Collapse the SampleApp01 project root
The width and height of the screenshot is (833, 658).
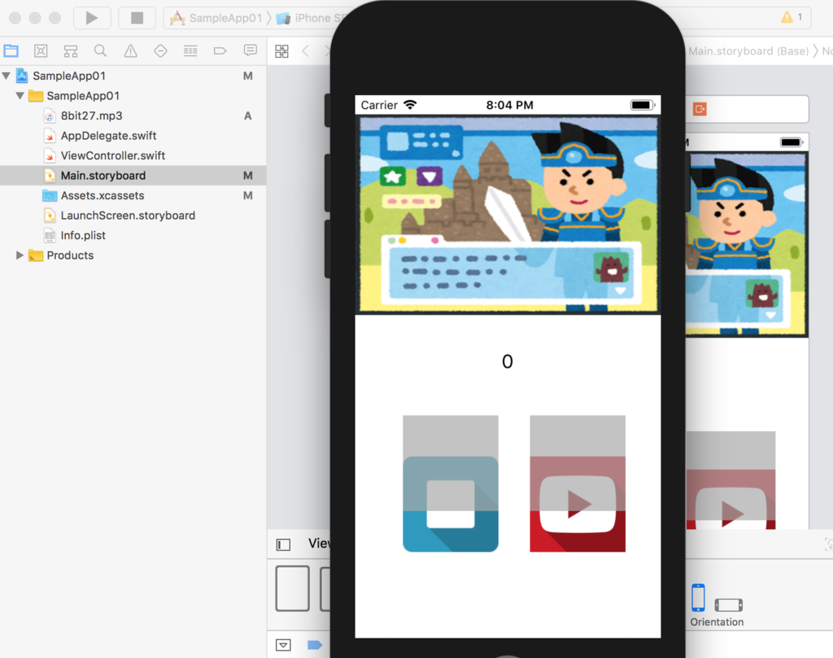(x=7, y=76)
